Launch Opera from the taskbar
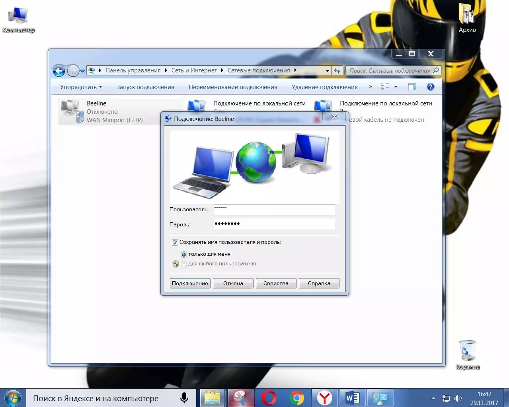The image size is (509, 407). pos(269,398)
